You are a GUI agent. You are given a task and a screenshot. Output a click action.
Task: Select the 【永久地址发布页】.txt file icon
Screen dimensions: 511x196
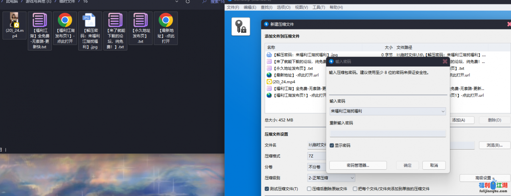coord(140,20)
